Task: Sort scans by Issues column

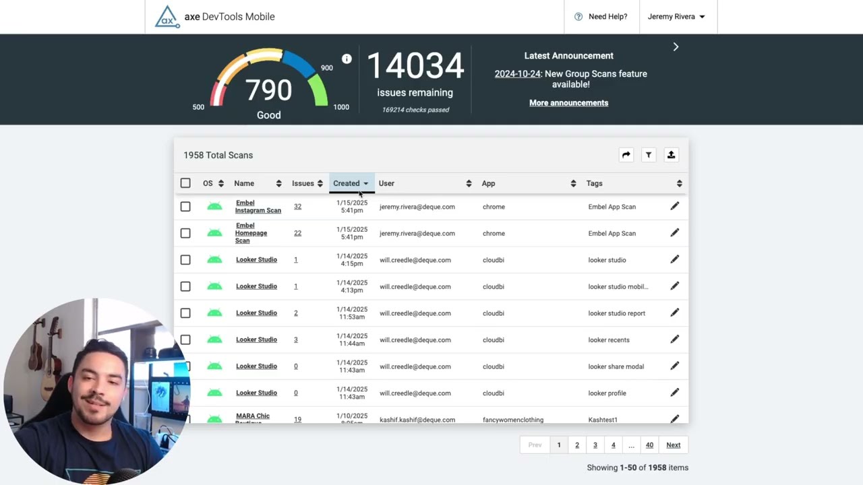Action: click(307, 183)
